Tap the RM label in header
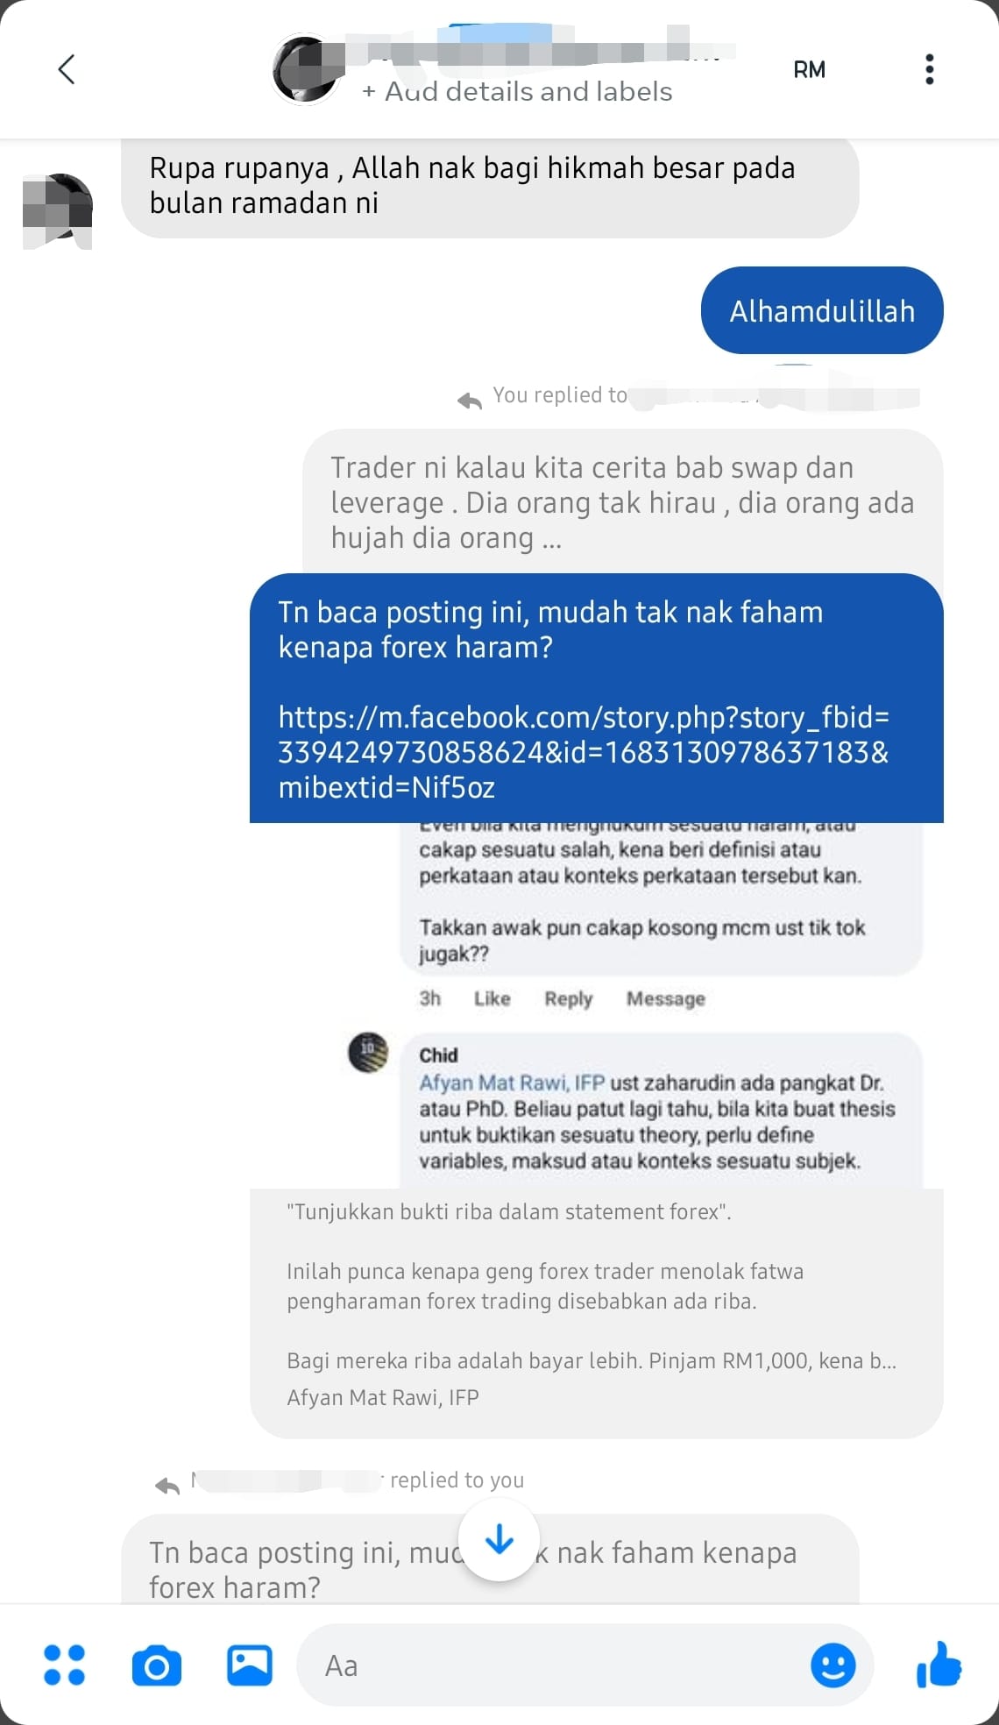999x1725 pixels. point(809,70)
